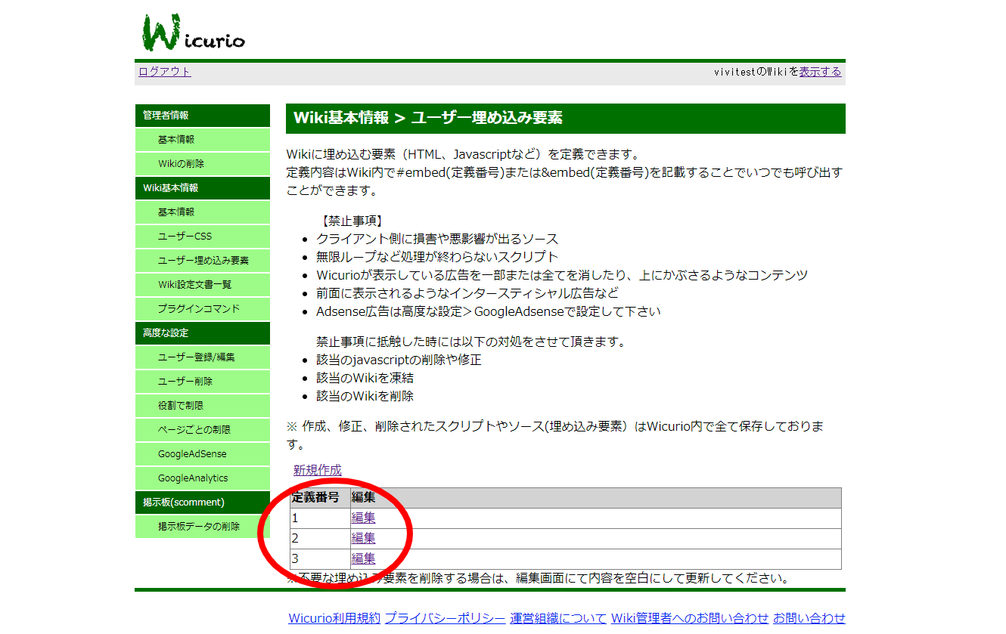Open GoogleAdSense settings in sidebar
The image size is (1006, 634).
point(192,454)
